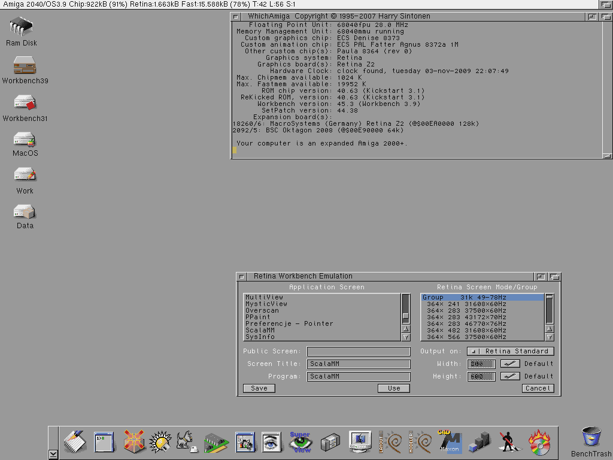Toggle the Height Default checkbox

tap(510, 376)
